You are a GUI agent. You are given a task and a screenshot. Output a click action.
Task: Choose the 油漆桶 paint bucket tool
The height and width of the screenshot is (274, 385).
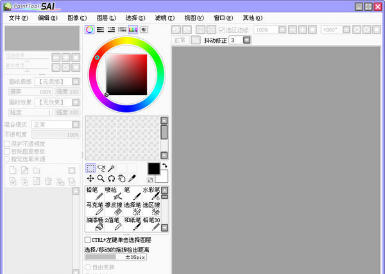pyautogui.click(x=95, y=223)
